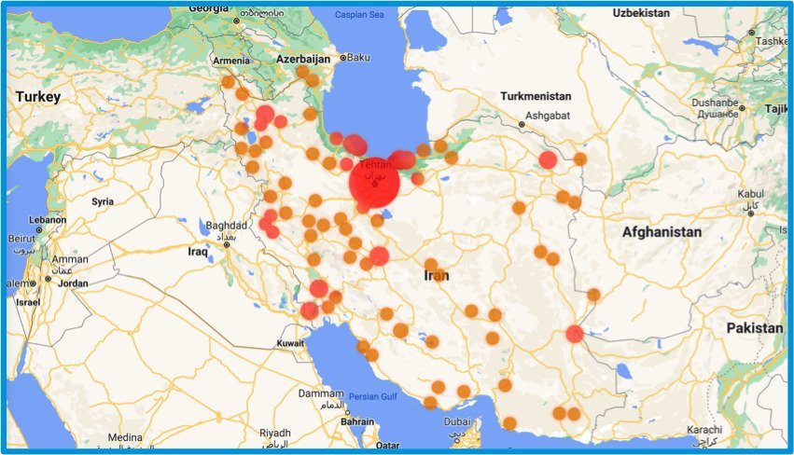Click the Kuwait label
794x455 pixels.
pos(291,343)
